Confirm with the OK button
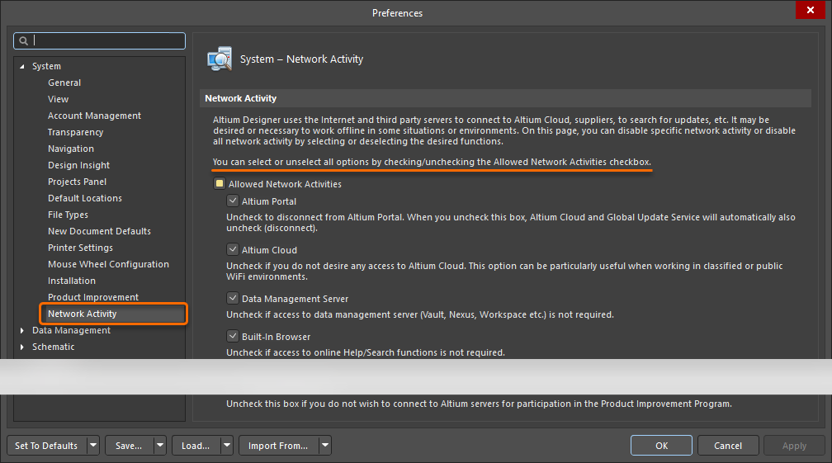Viewport: 832px width, 463px height. (661, 446)
